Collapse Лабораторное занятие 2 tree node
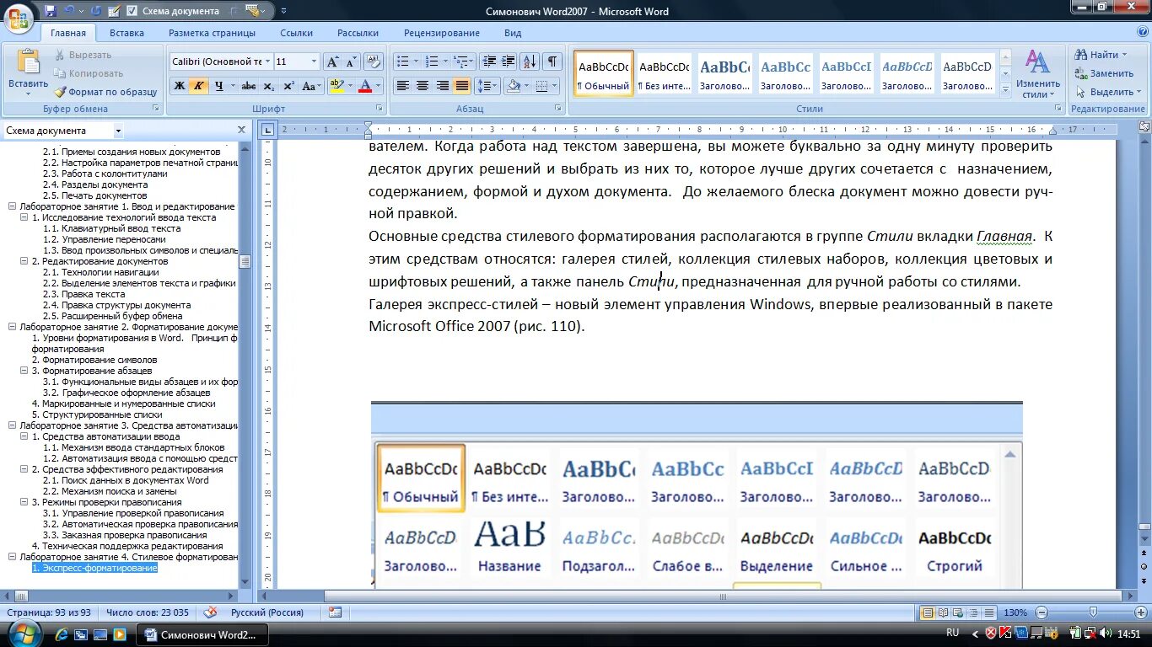 (x=12, y=327)
